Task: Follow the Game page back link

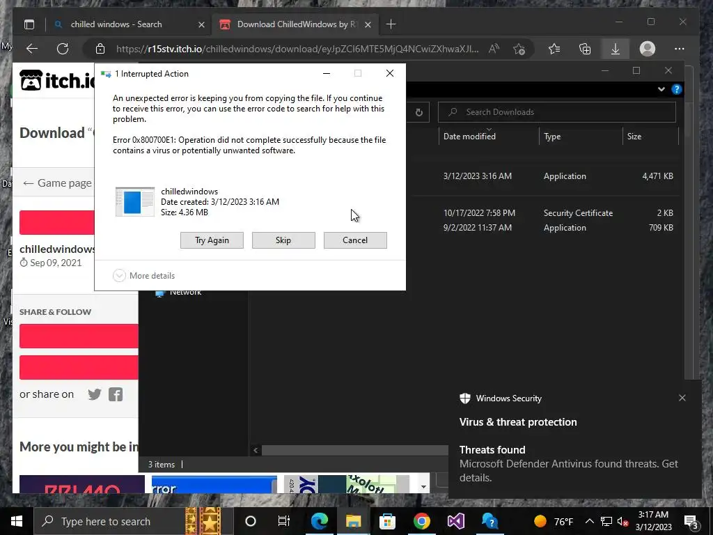Action: tap(57, 183)
